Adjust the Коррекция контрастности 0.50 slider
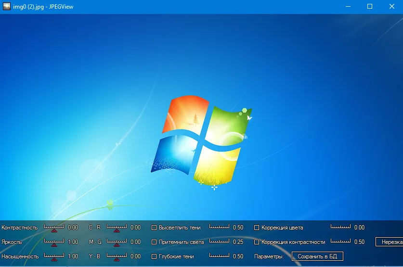 tap(340, 241)
